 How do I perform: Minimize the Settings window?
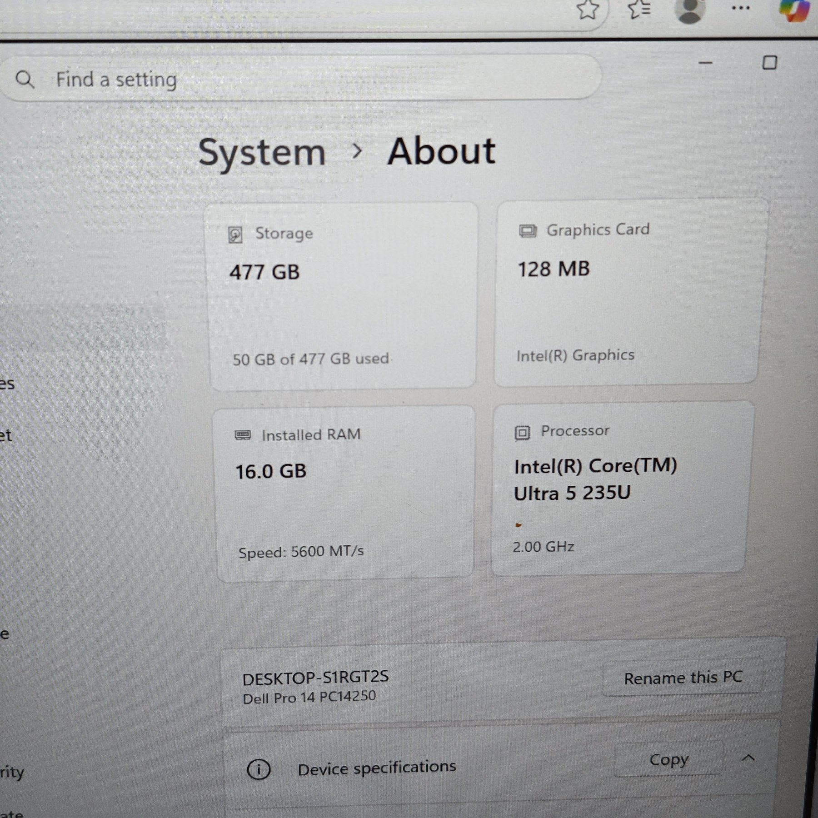tap(705, 63)
